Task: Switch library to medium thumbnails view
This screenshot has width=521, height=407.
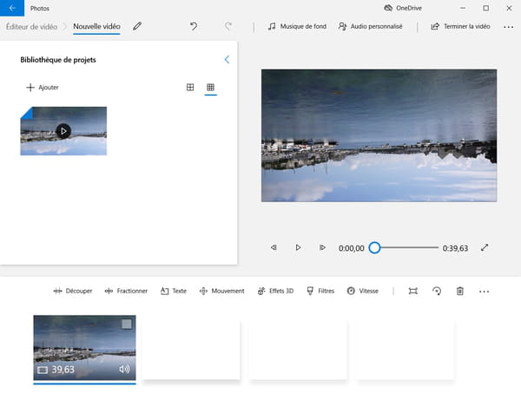Action: 190,87
